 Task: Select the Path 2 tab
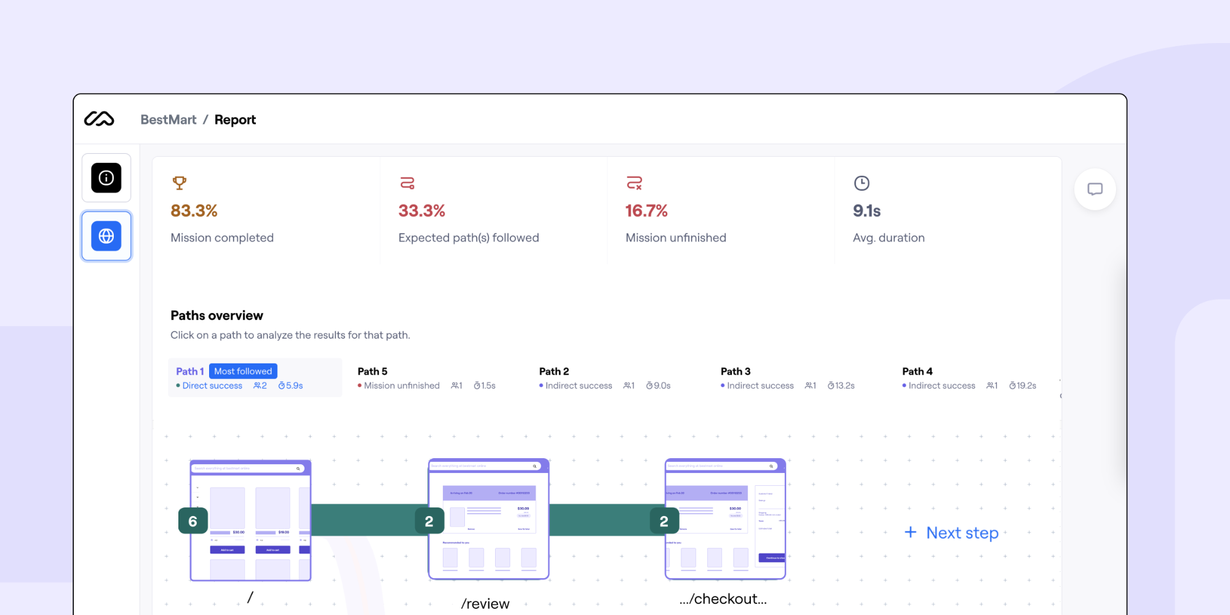click(x=605, y=378)
